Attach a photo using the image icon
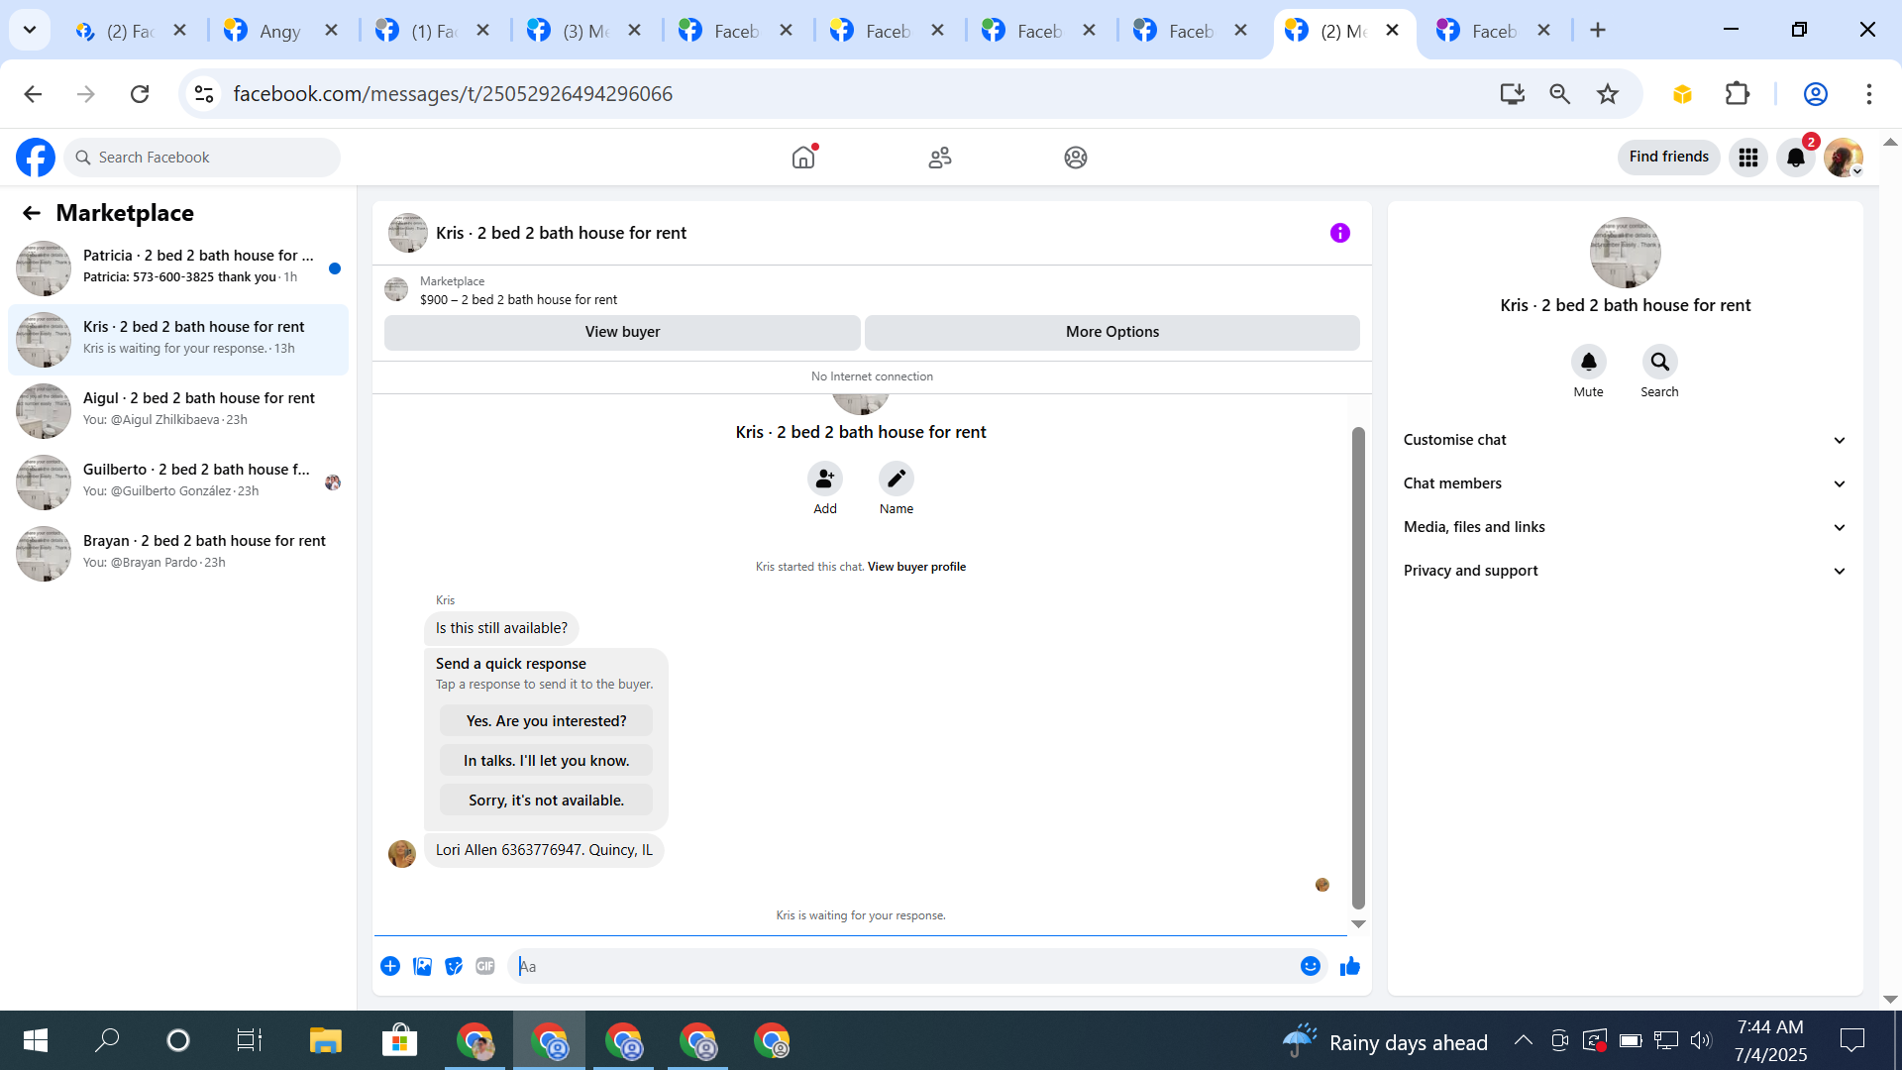 click(422, 966)
